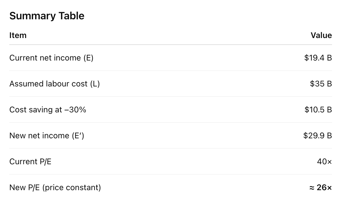Click the New net income label

point(40,136)
